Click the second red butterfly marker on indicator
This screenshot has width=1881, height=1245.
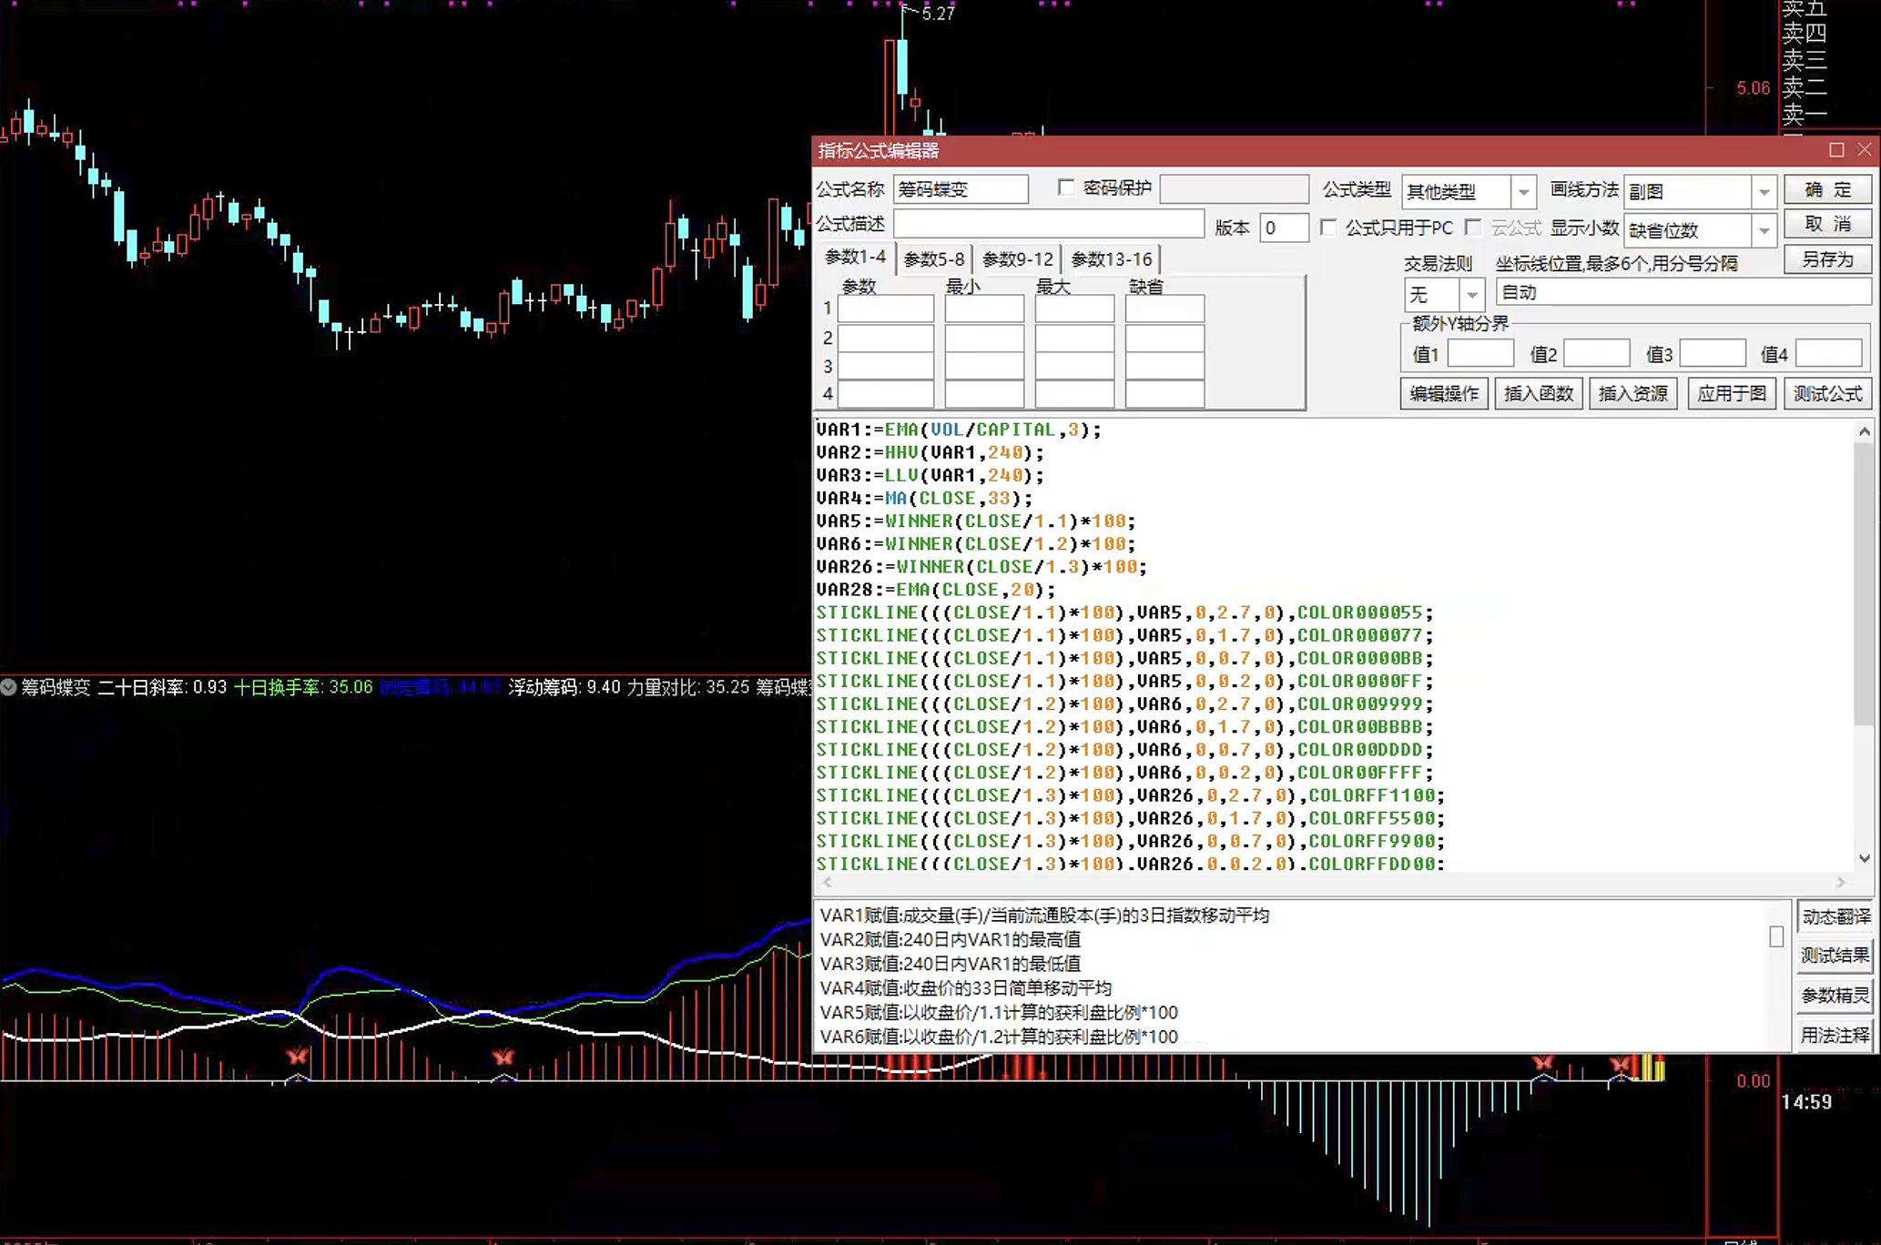pyautogui.click(x=503, y=1056)
